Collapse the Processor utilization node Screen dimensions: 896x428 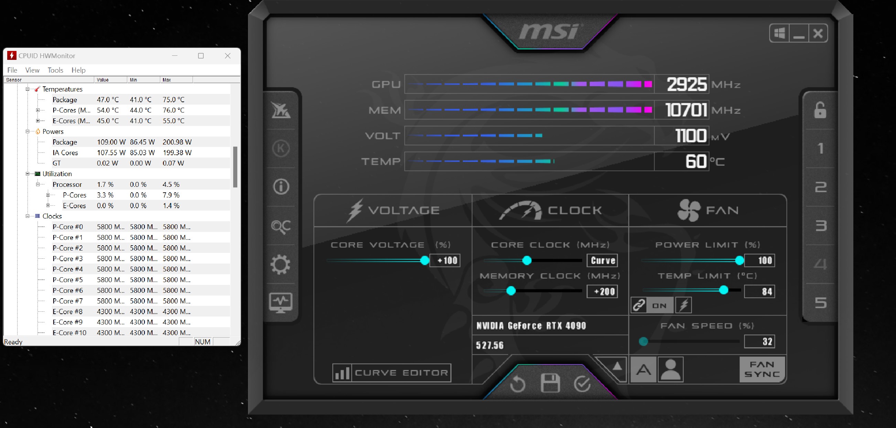point(37,184)
